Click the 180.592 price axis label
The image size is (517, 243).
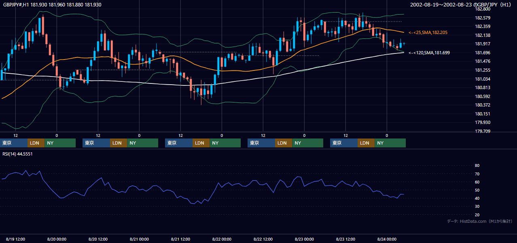(483, 96)
